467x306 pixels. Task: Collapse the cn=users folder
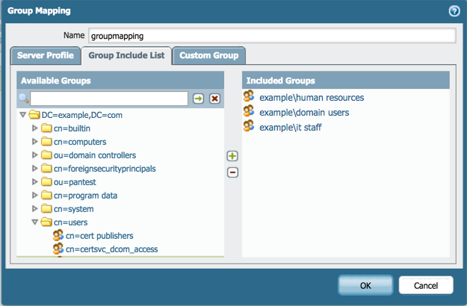pyautogui.click(x=34, y=222)
